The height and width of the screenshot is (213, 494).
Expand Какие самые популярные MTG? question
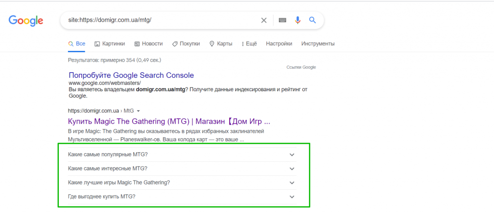click(182, 155)
